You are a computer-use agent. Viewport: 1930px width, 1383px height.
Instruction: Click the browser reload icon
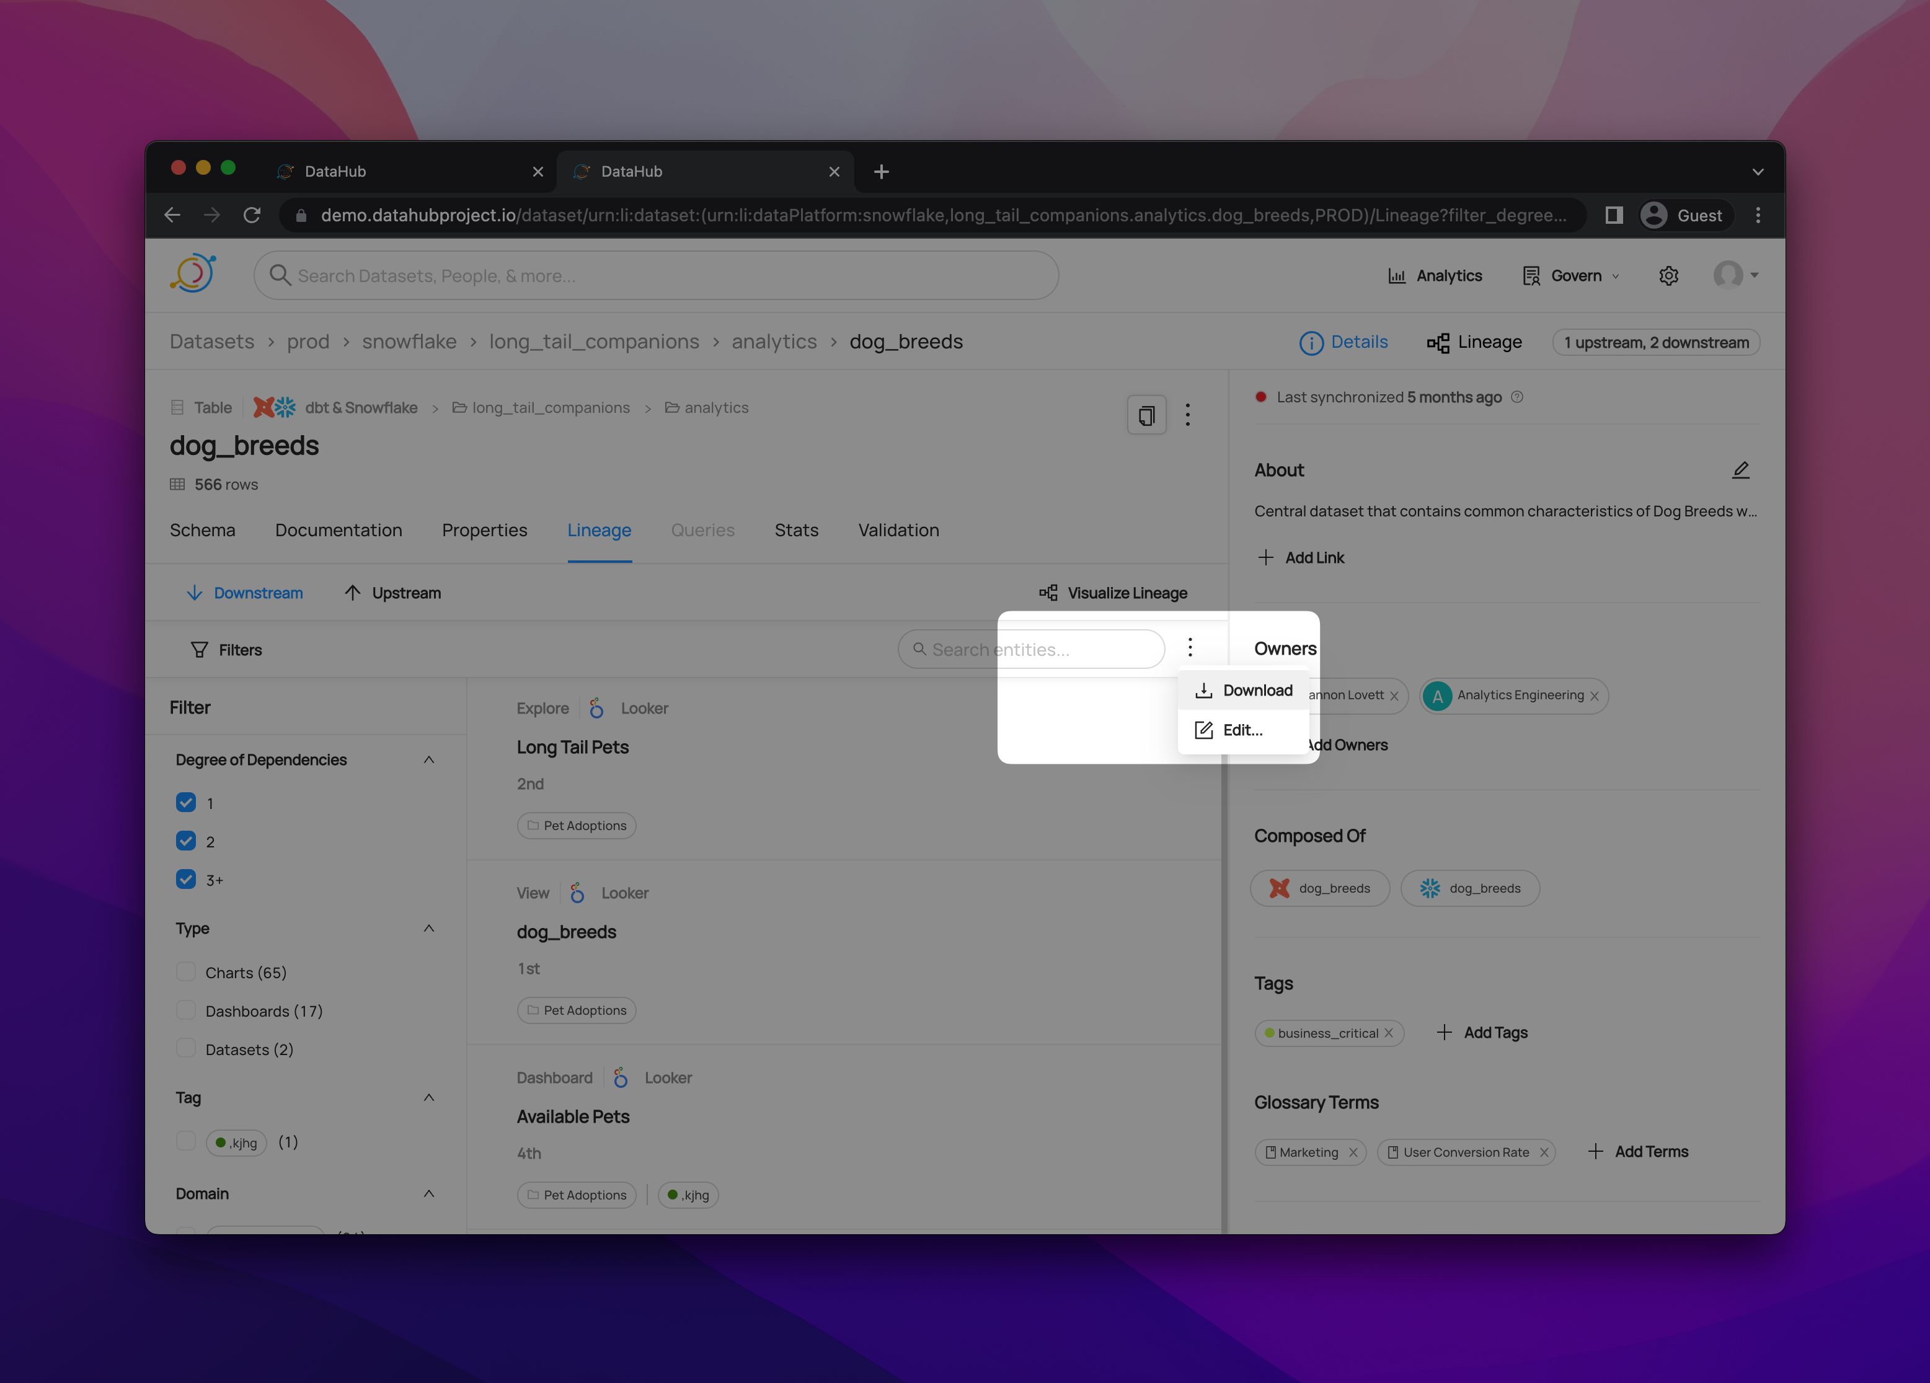[x=252, y=215]
